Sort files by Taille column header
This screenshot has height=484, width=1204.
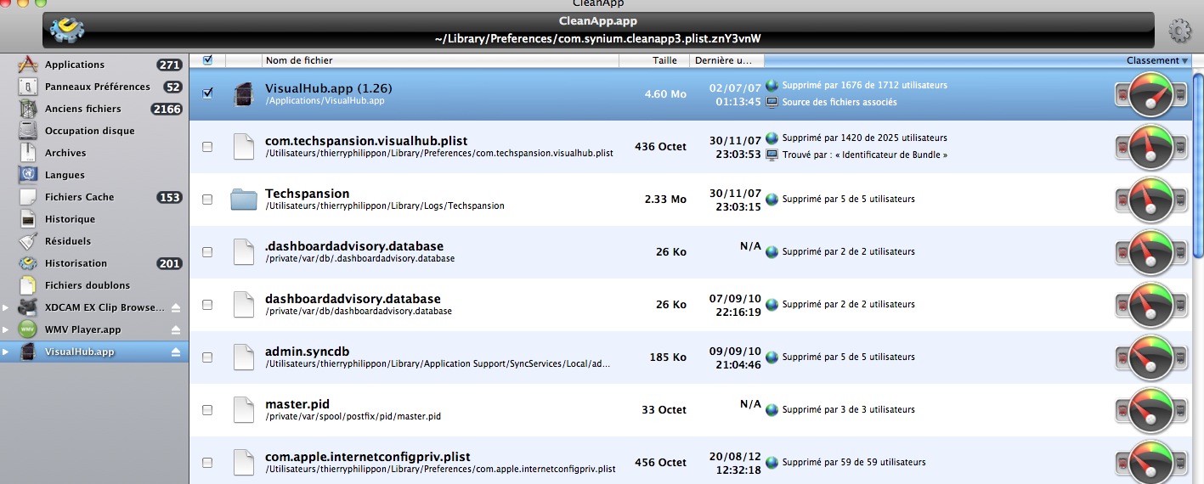click(664, 60)
